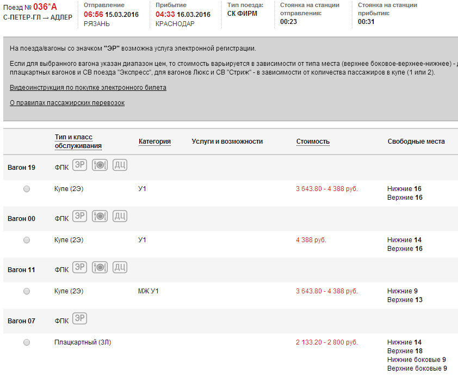The height and width of the screenshot is (375, 458).
Task: Click train number 036*А
Action: [45, 7]
